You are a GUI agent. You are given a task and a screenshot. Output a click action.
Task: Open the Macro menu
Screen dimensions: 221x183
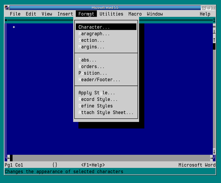pos(135,14)
